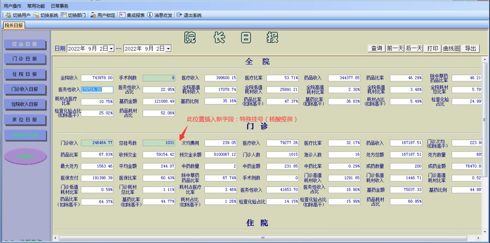
Task: Open the 床位日报 report
Action: click(25, 120)
